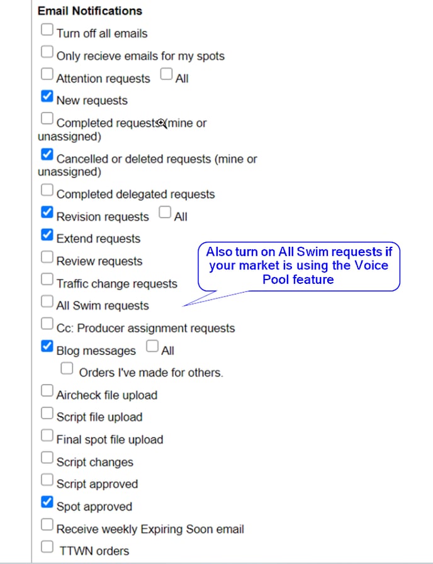Image resolution: width=433 pixels, height=564 pixels.
Task: Enable Only recieve emails for my spots
Action: (x=47, y=52)
